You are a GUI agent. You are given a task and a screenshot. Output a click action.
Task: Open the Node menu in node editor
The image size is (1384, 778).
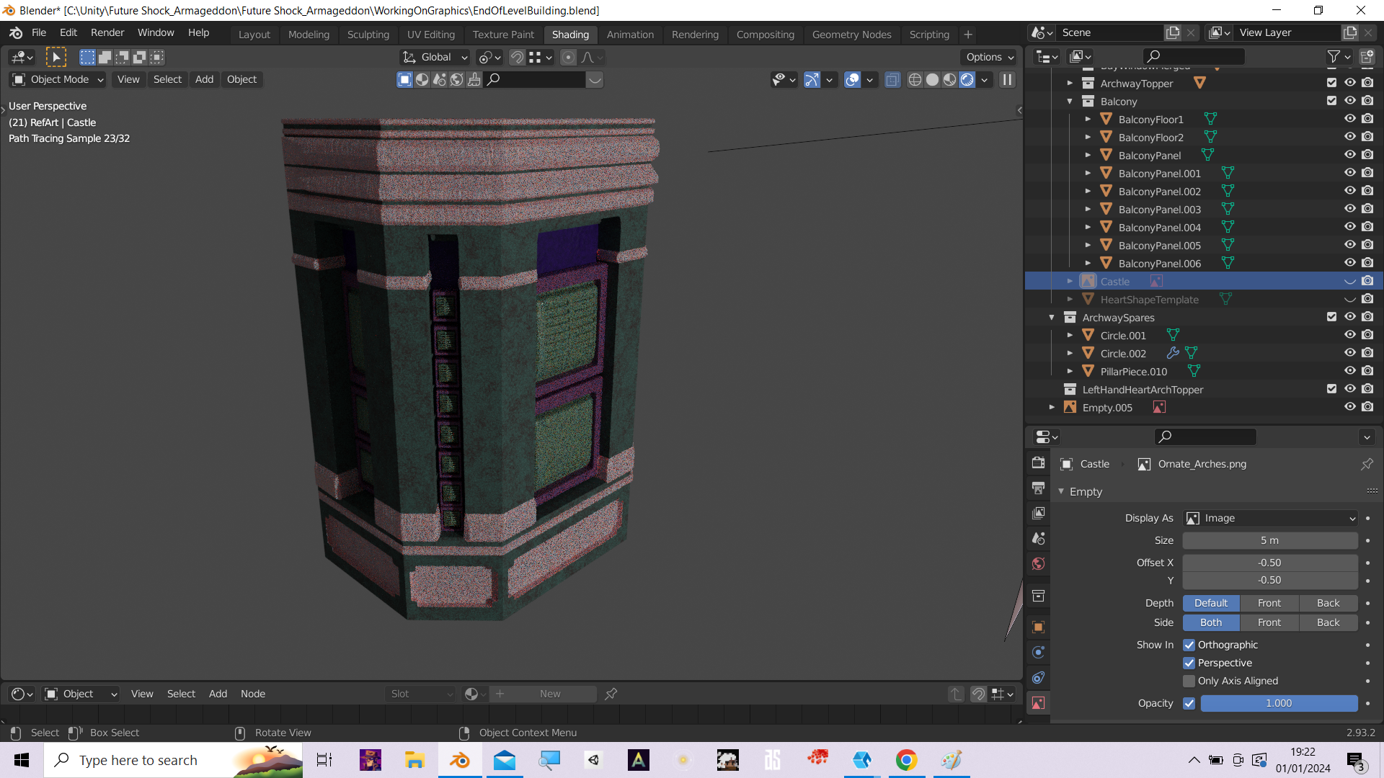pyautogui.click(x=252, y=694)
